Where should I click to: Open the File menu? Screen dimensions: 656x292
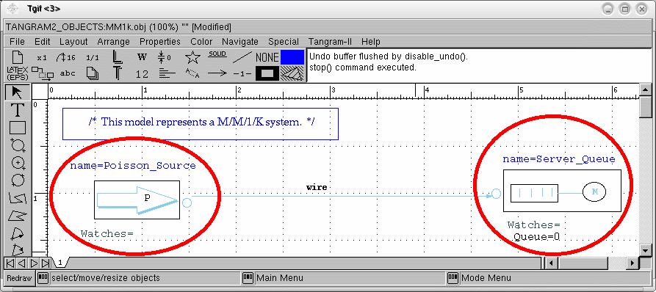17,42
